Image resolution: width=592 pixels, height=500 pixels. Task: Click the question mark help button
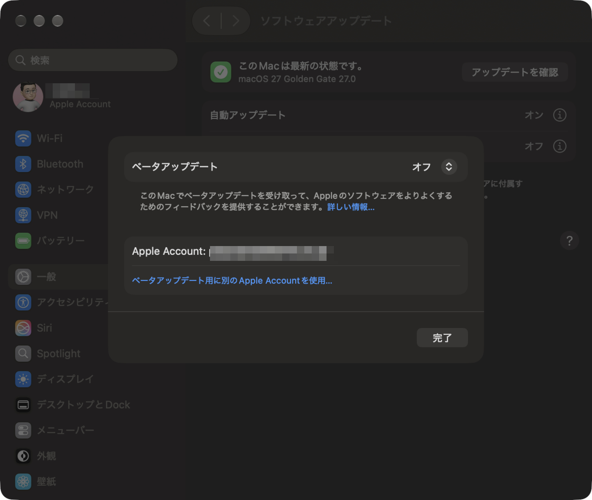(569, 241)
